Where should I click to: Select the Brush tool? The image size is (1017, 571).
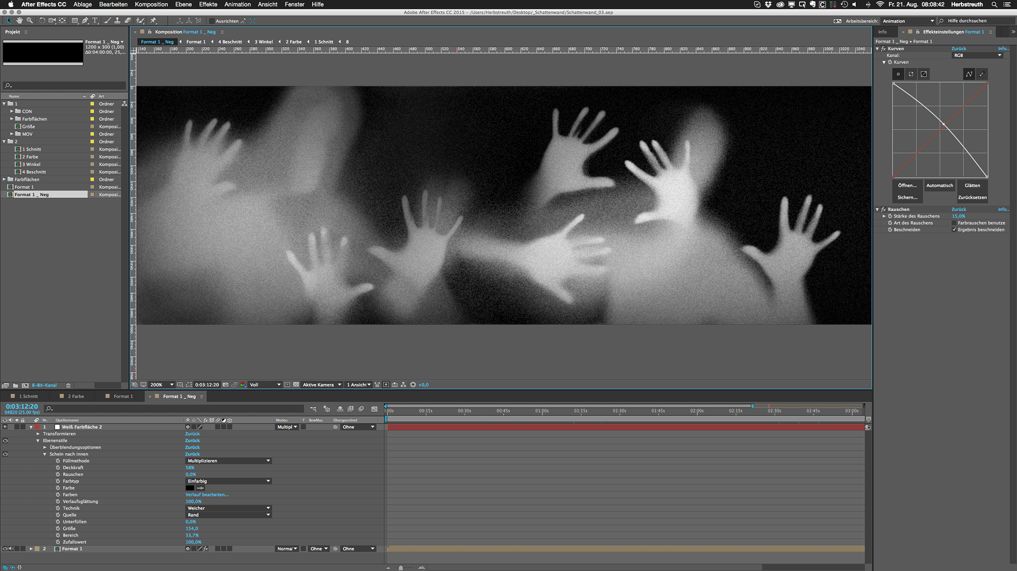[x=108, y=21]
